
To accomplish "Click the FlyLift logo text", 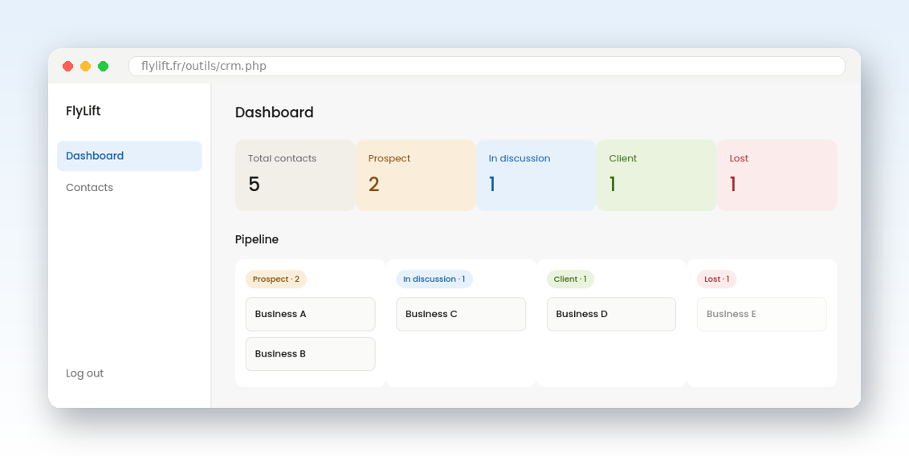I will tap(83, 111).
